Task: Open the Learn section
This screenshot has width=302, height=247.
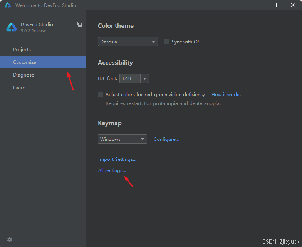Action: [x=43, y=88]
